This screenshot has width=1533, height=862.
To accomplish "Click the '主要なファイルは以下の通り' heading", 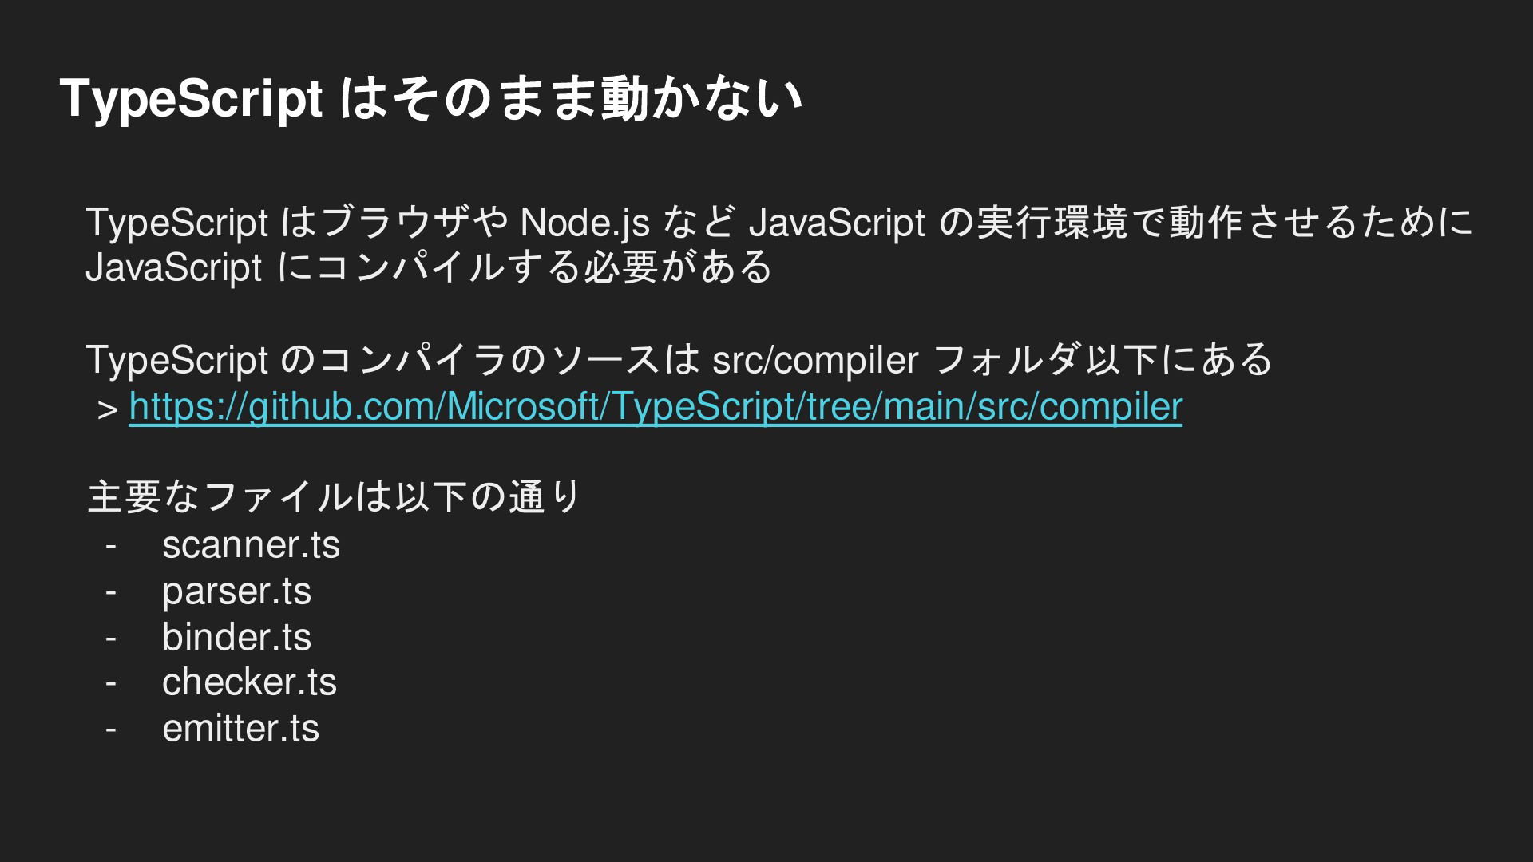I will coord(334,496).
